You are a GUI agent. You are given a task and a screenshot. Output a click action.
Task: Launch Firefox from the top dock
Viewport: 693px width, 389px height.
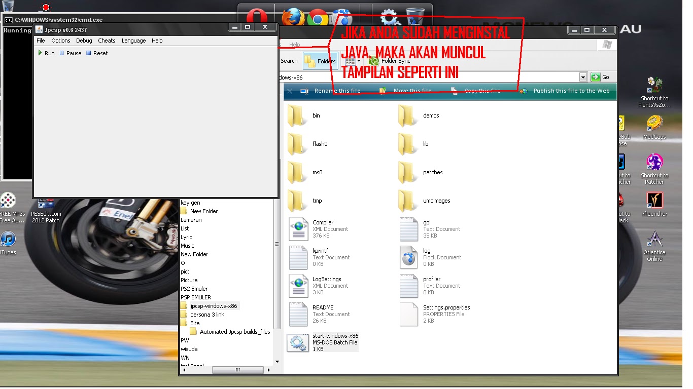point(293,17)
